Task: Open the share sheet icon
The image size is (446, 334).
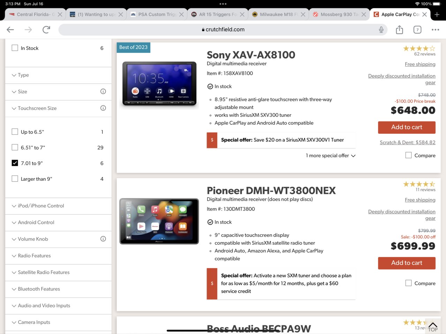Action: pos(399,30)
